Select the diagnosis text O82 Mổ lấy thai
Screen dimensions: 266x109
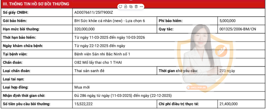click(98, 63)
